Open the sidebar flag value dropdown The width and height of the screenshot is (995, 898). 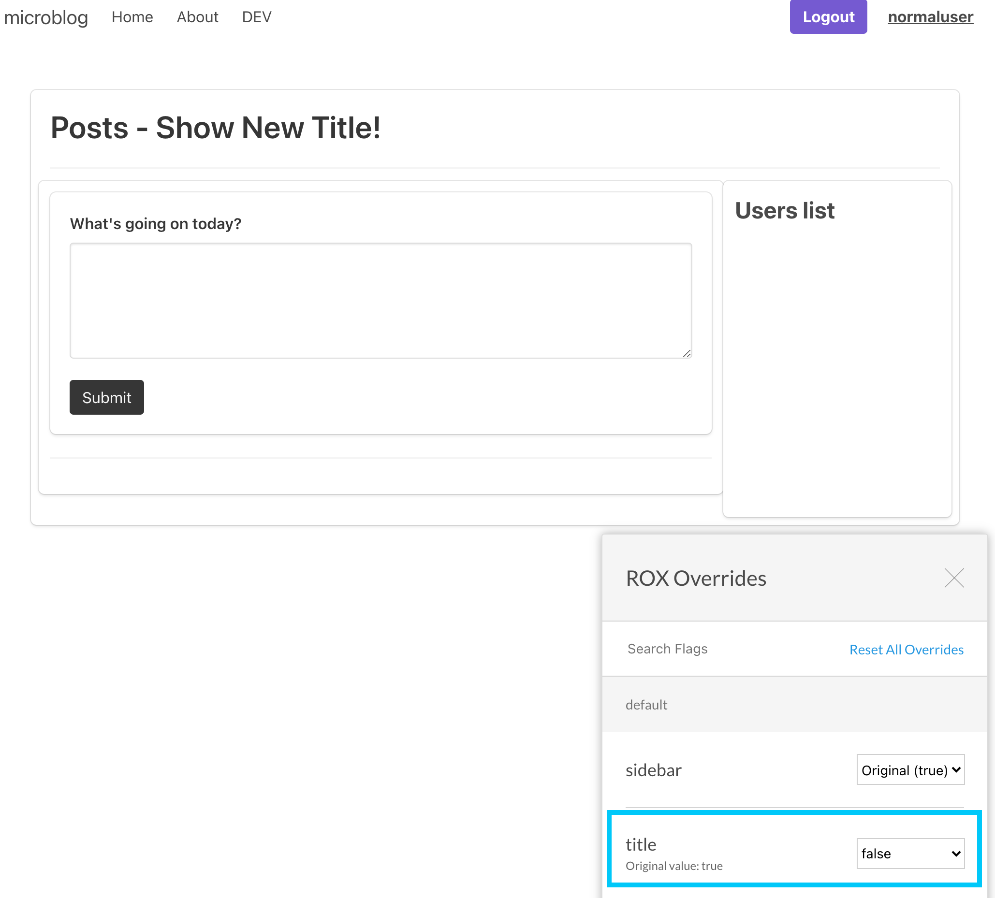tap(910, 770)
